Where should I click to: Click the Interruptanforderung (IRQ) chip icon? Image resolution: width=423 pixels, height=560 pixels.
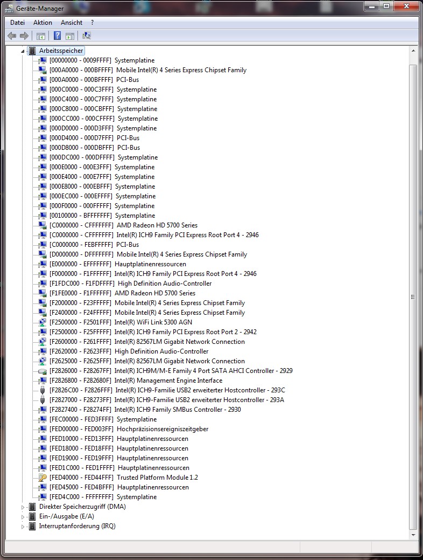32,526
